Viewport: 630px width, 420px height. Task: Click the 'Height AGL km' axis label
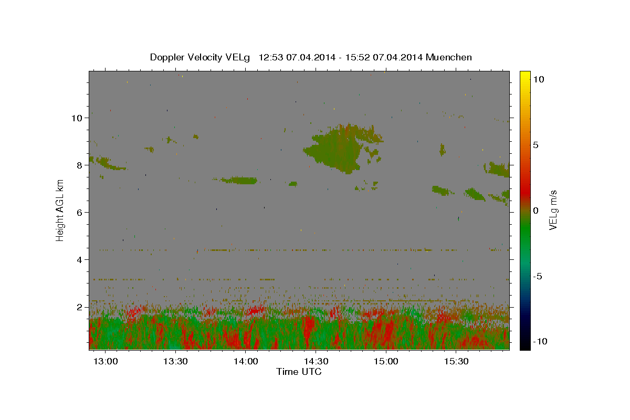coord(60,211)
